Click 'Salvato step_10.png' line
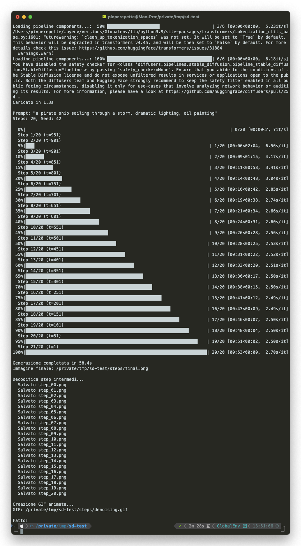 click(42, 439)
